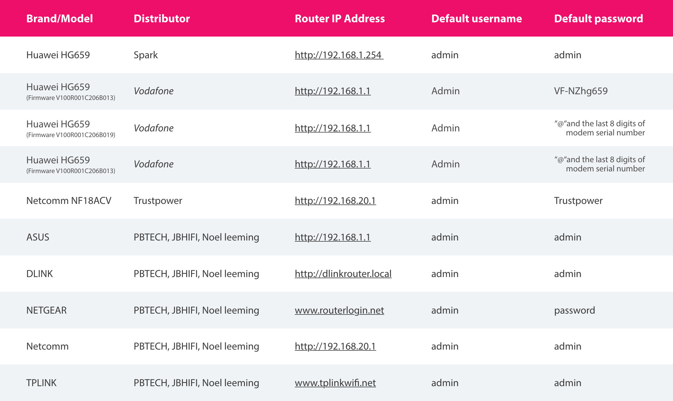This screenshot has width=673, height=401.
Task: Select the Spark distributor cell
Action: (146, 55)
